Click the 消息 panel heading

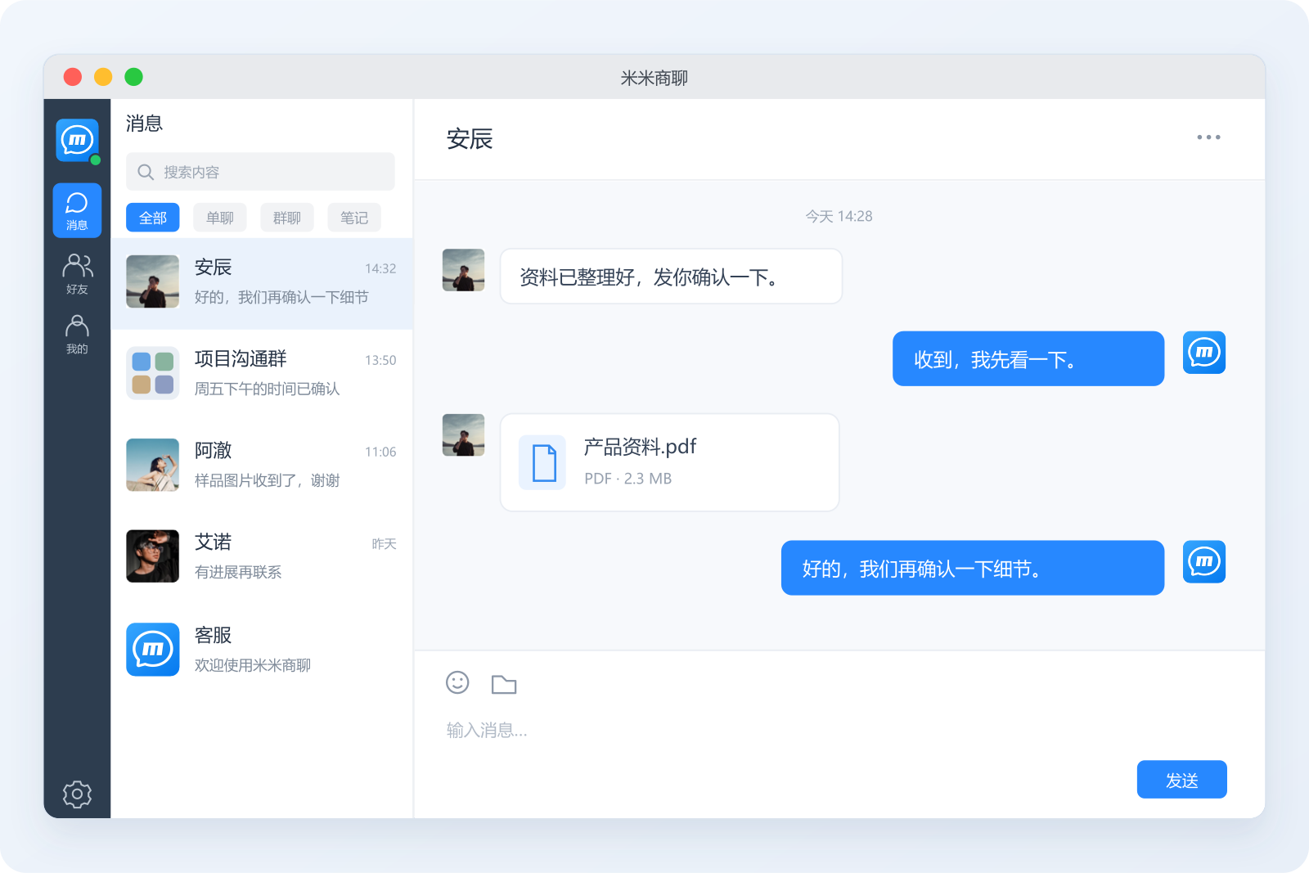(144, 124)
